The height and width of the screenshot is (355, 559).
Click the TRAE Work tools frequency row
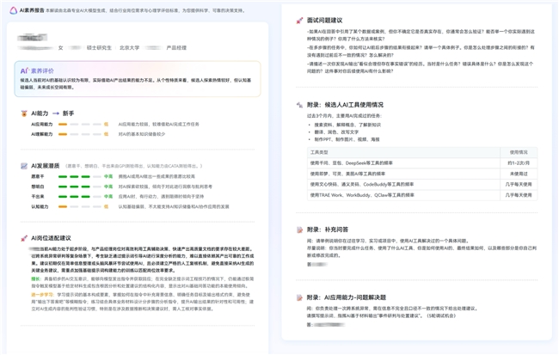(422, 195)
